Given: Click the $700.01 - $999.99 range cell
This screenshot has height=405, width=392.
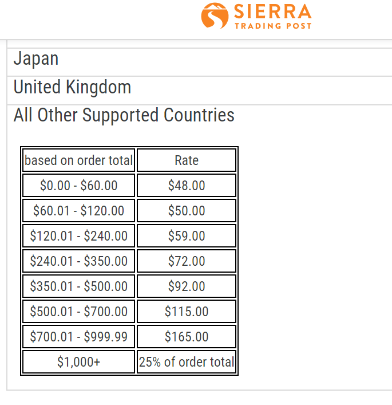Looking at the screenshot, I should pyautogui.click(x=79, y=337).
